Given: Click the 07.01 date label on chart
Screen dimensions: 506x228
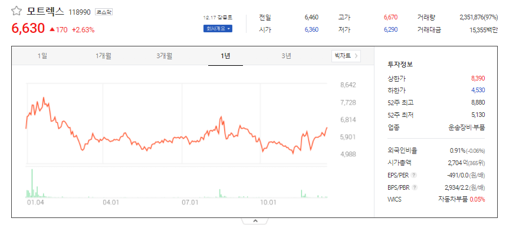Looking at the screenshot, I should point(190,203).
